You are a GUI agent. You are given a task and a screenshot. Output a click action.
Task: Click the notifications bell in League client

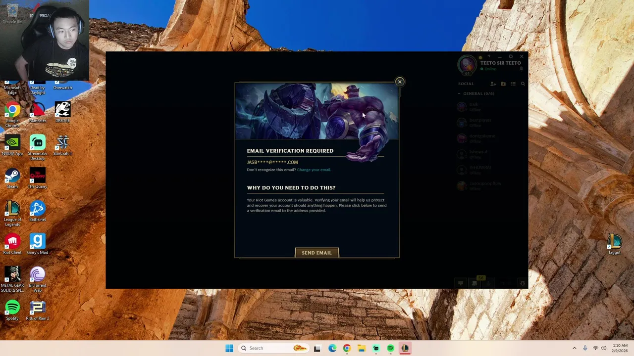coord(522,69)
